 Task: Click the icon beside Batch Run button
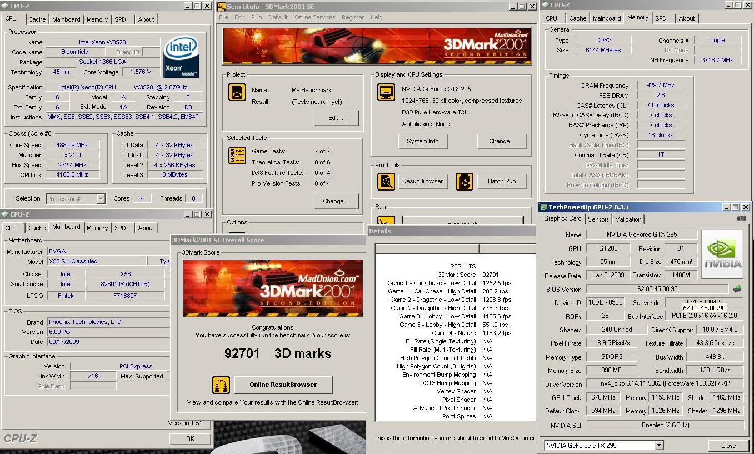pos(465,181)
